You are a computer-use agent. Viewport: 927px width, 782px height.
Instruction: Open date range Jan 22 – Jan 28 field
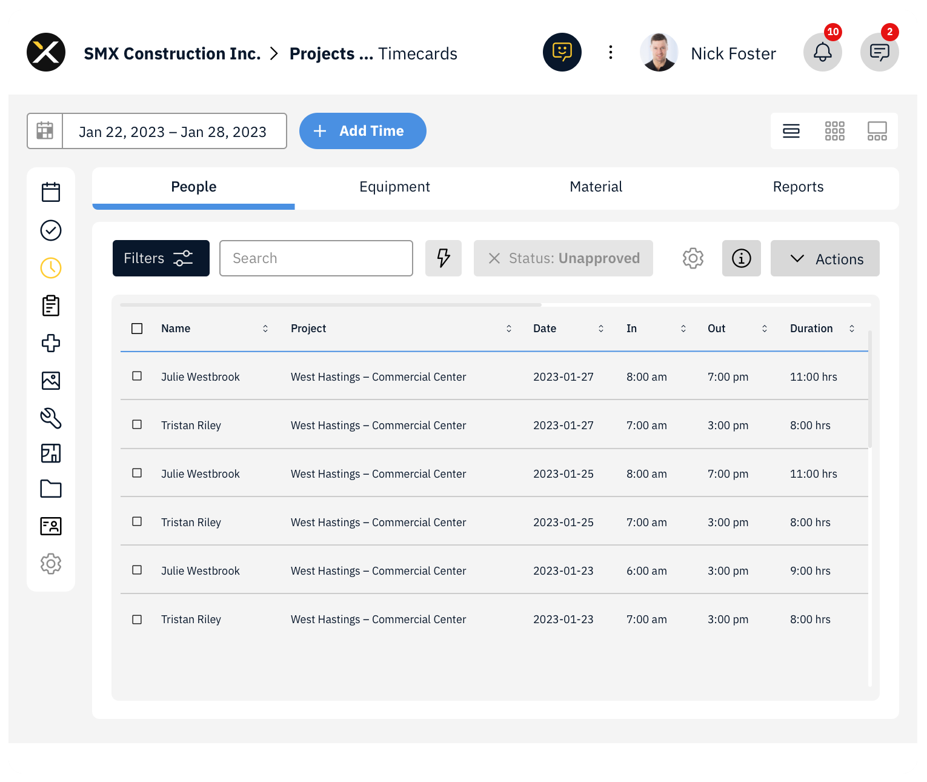[174, 131]
